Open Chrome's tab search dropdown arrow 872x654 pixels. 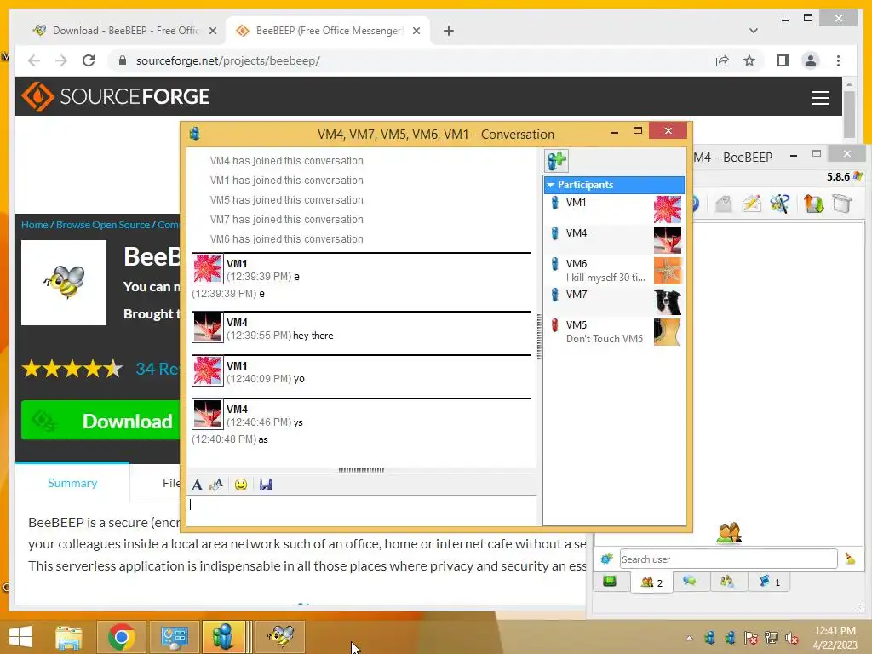[754, 31]
